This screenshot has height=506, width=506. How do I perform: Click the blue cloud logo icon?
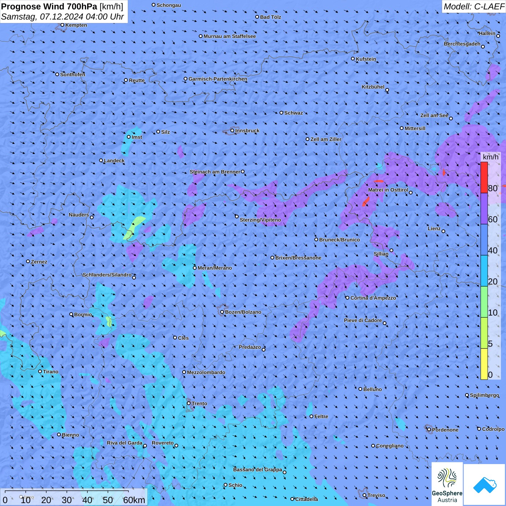tap(484, 485)
